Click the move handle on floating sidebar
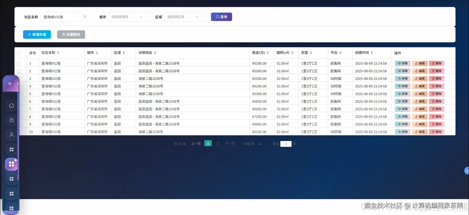The image size is (469, 215). (x=10, y=84)
